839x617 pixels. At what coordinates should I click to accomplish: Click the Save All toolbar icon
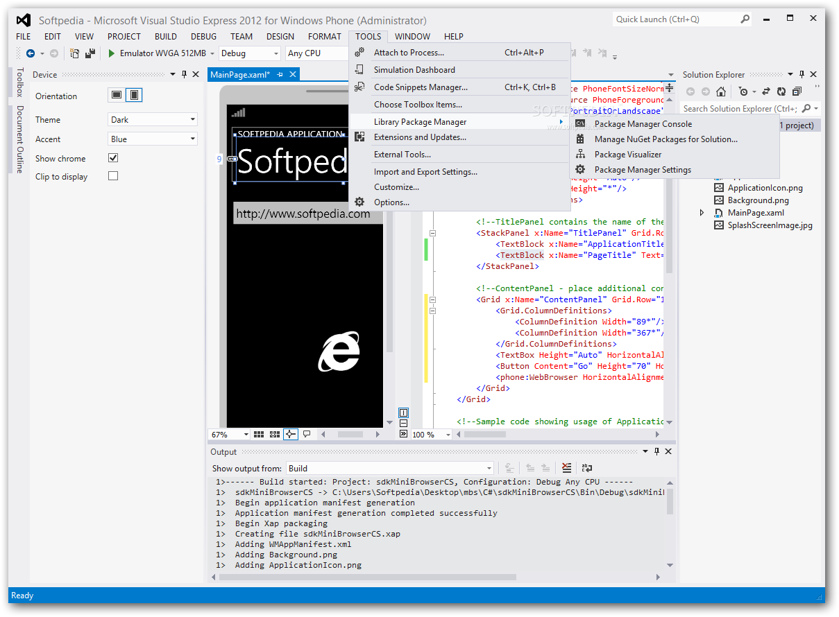pyautogui.click(x=90, y=53)
